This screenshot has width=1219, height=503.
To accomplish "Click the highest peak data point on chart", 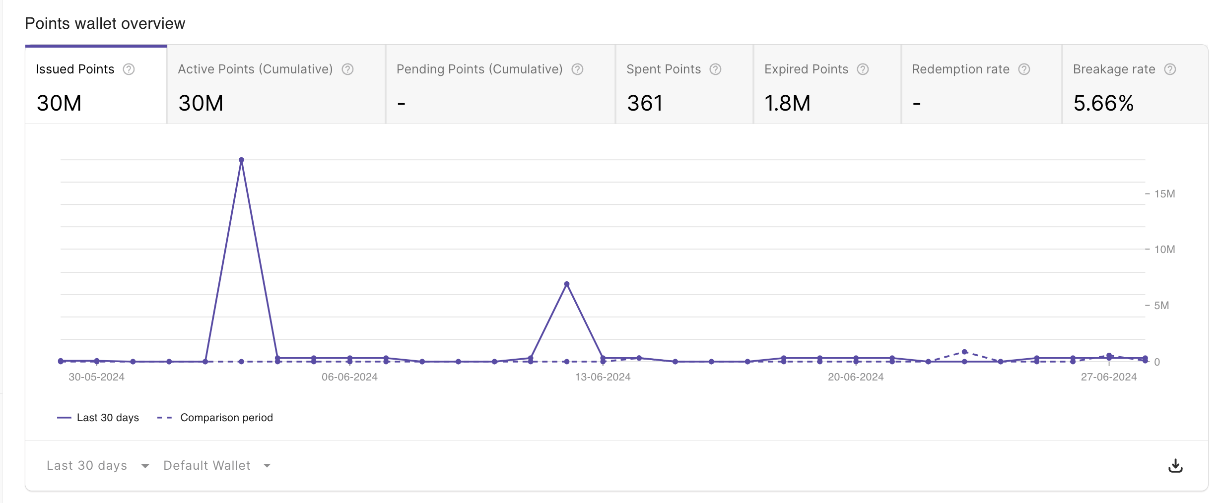I will [x=241, y=160].
